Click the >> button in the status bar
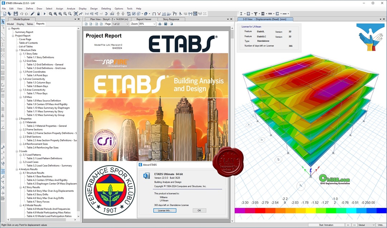387x228 pixels. (x=354, y=225)
